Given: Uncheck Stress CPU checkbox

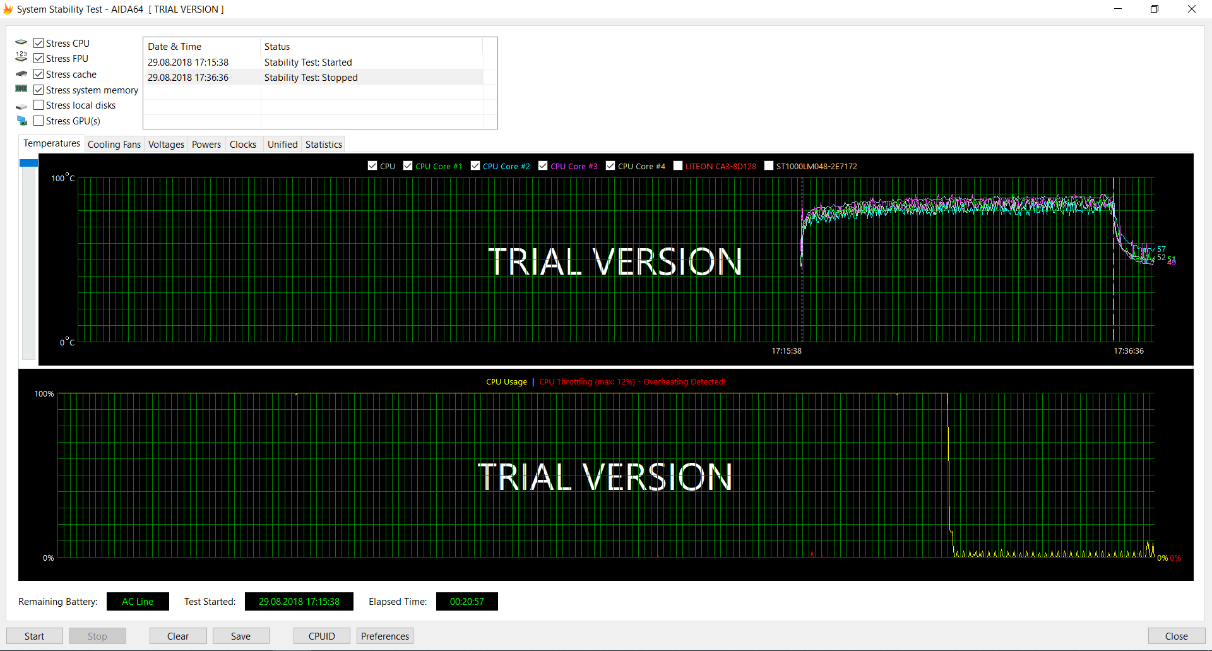Looking at the screenshot, I should [39, 43].
